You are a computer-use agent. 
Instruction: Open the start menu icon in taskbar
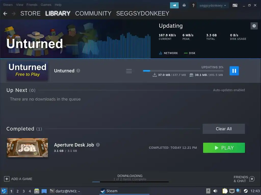tap(4, 191)
